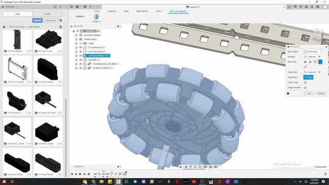Click the New Folder button
This screenshot has width=329, height=185.
[x=50, y=21]
